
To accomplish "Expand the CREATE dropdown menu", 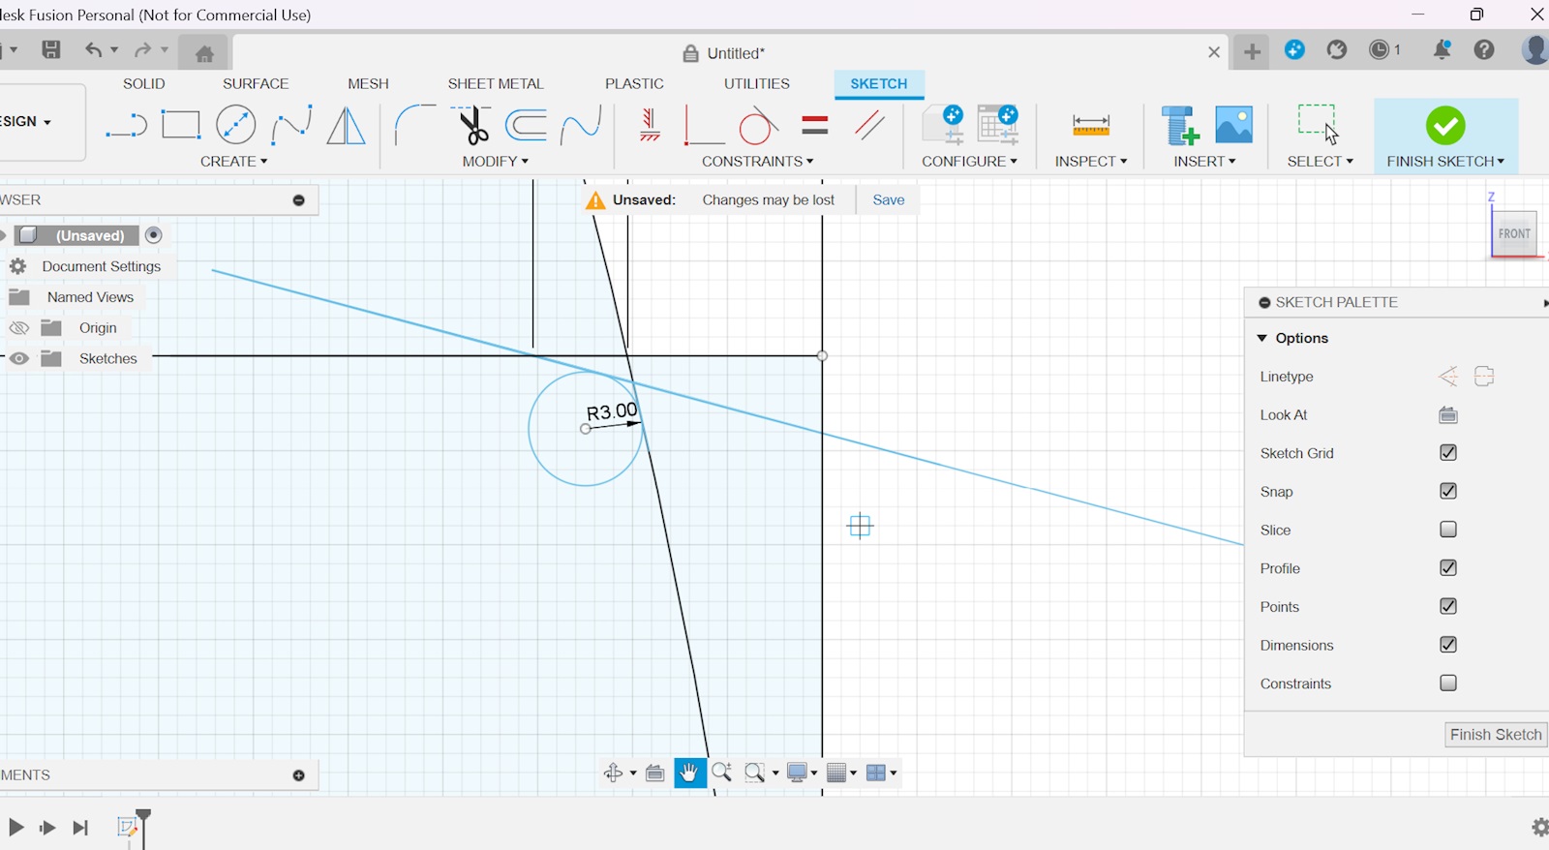I will 233,162.
